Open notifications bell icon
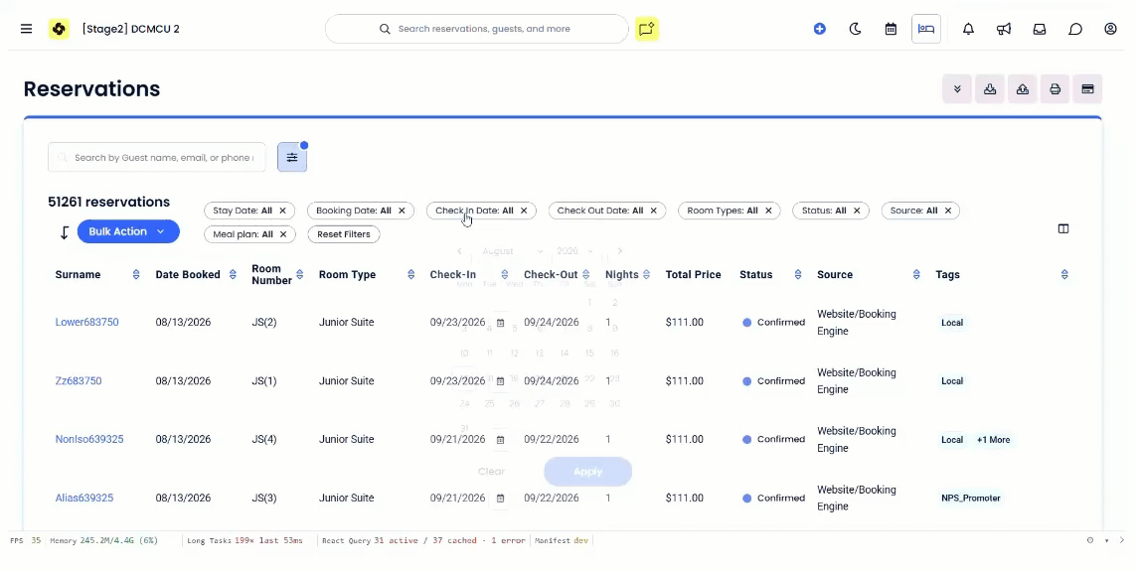The height and width of the screenshot is (572, 1137). click(x=968, y=29)
